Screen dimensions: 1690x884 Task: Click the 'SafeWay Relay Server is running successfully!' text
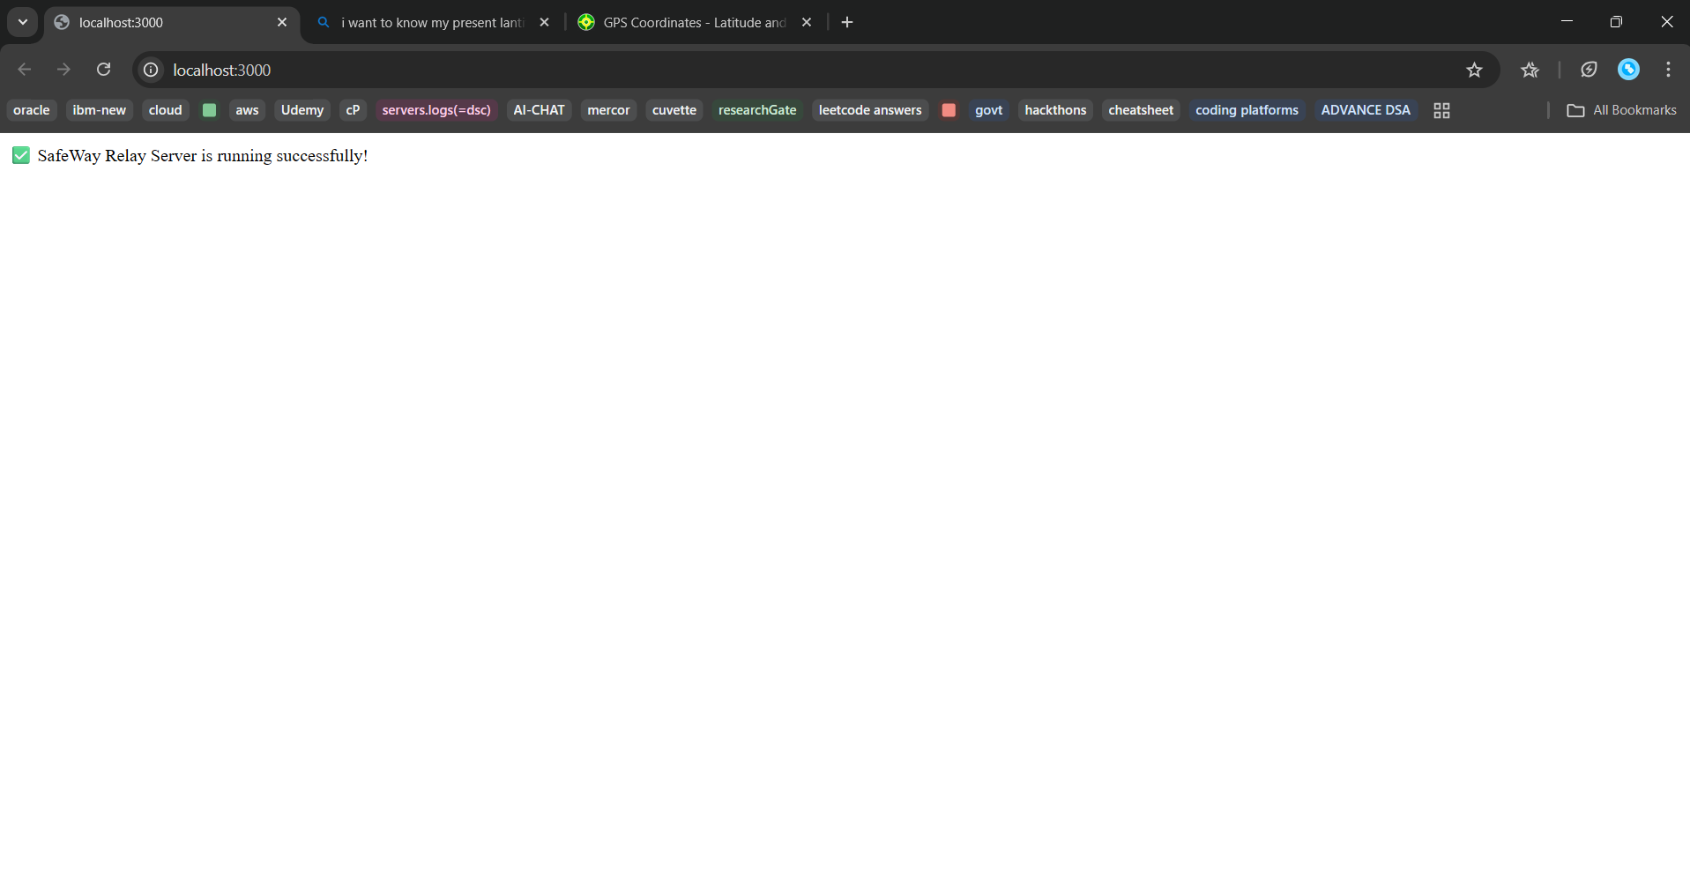coord(203,156)
